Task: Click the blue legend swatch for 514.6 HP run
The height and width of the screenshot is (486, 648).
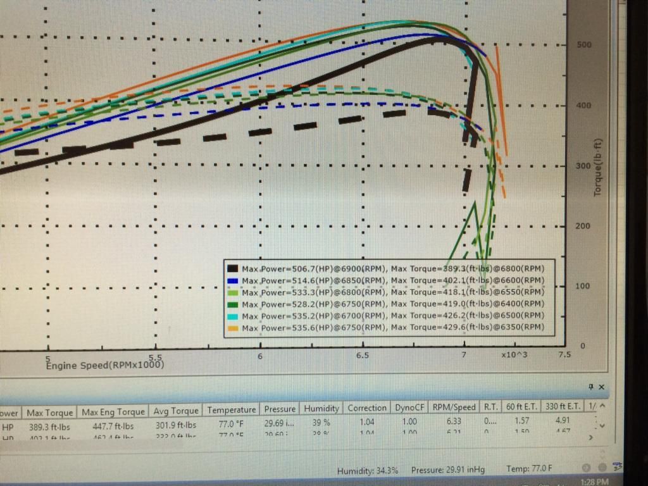Action: coord(233,280)
